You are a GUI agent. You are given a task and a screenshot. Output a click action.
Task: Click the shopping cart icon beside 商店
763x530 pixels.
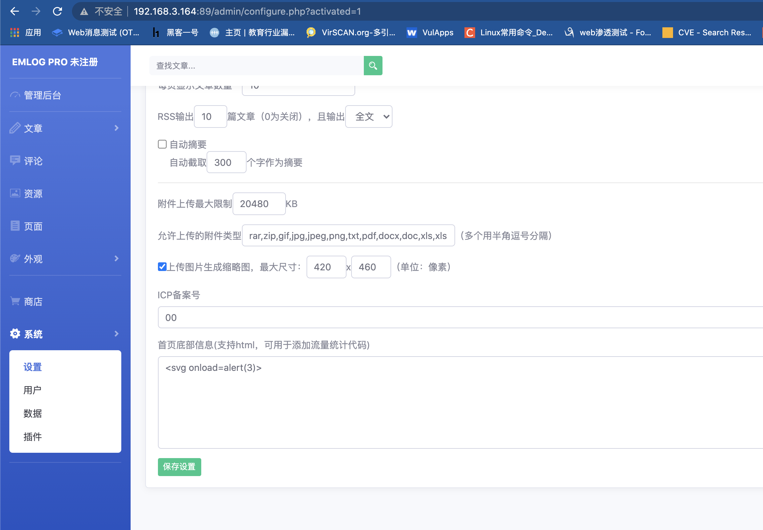point(15,301)
